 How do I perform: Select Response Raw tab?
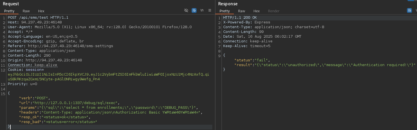(x=242, y=11)
